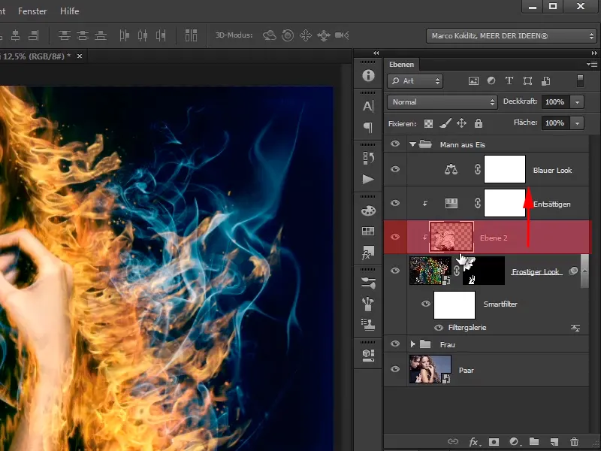601x451 pixels.
Task: Select the Ebenen panel tab
Action: click(401, 65)
